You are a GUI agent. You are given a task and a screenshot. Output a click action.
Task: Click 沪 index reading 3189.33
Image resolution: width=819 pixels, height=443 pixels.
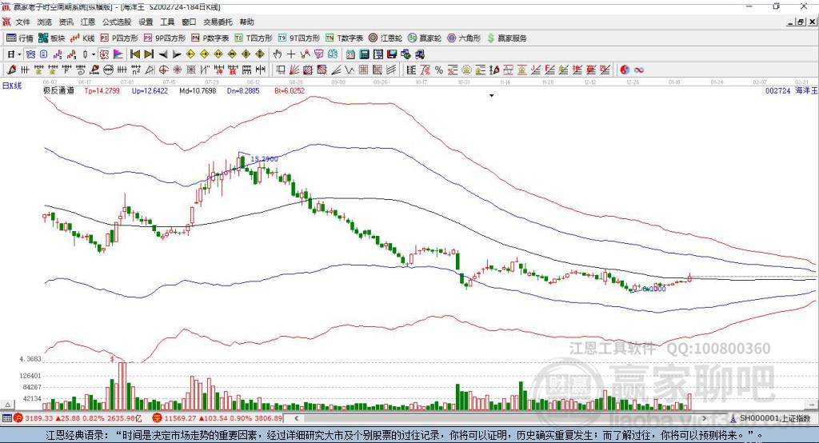[38, 418]
